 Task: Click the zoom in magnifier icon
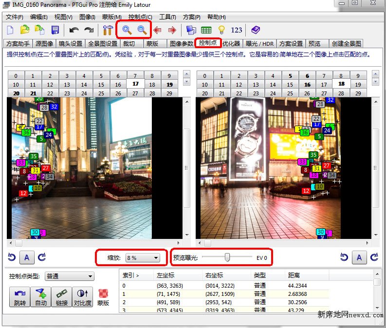click(x=127, y=30)
